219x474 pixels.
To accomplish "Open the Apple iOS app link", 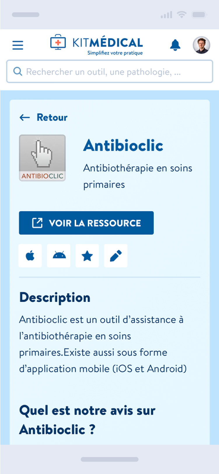I will coord(30,256).
